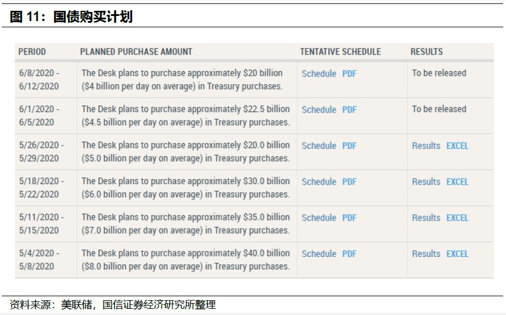Click Schedule link for 6/1/2020 week

[319, 110]
